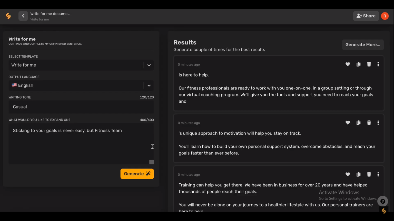
Task: Open the help question mark button
Action: 383,201
